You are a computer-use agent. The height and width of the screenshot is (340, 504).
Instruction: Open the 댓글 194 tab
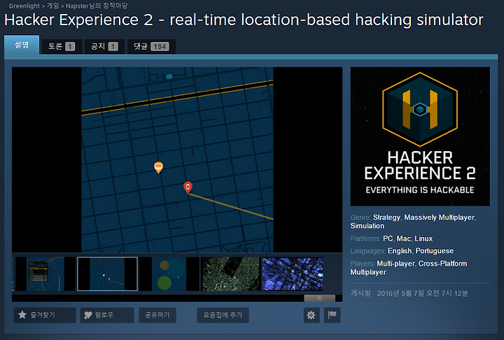click(151, 47)
